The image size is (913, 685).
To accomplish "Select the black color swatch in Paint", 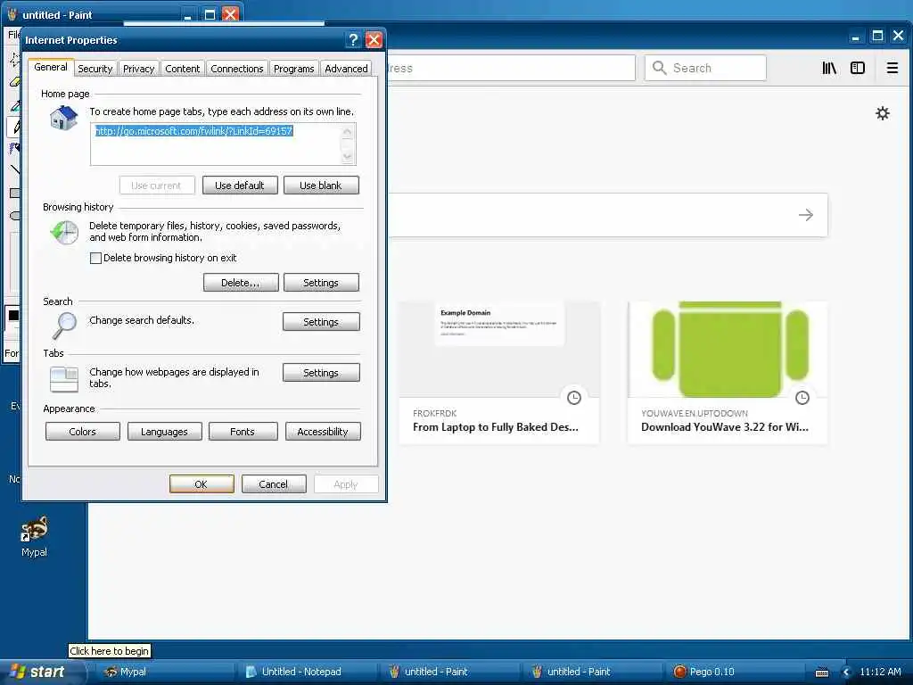I will (x=13, y=315).
